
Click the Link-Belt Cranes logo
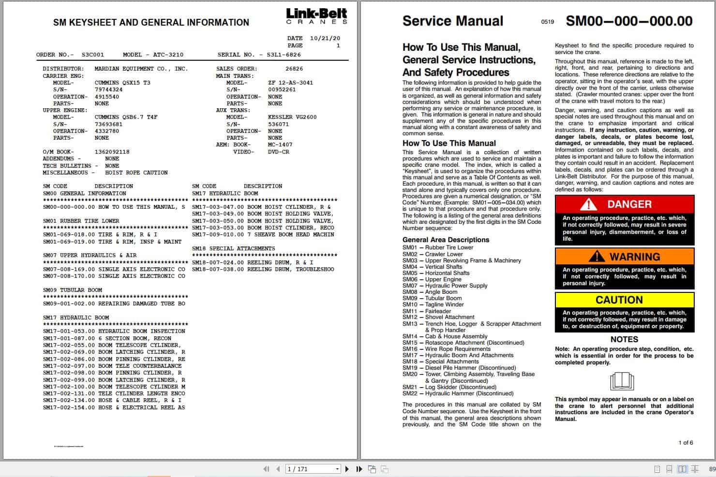click(x=317, y=15)
